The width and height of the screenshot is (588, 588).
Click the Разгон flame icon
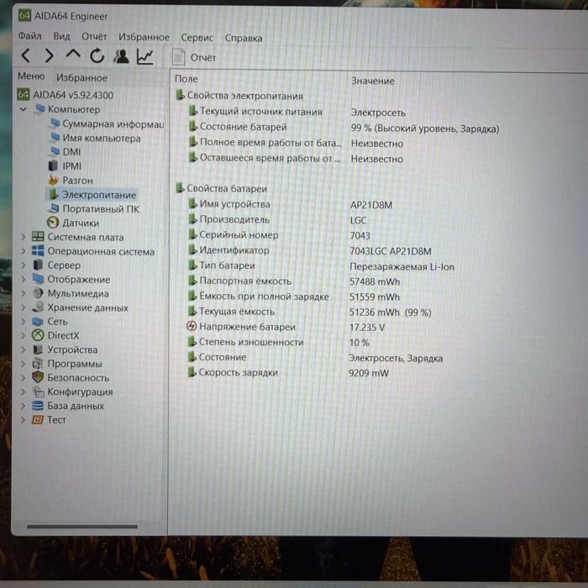(53, 180)
